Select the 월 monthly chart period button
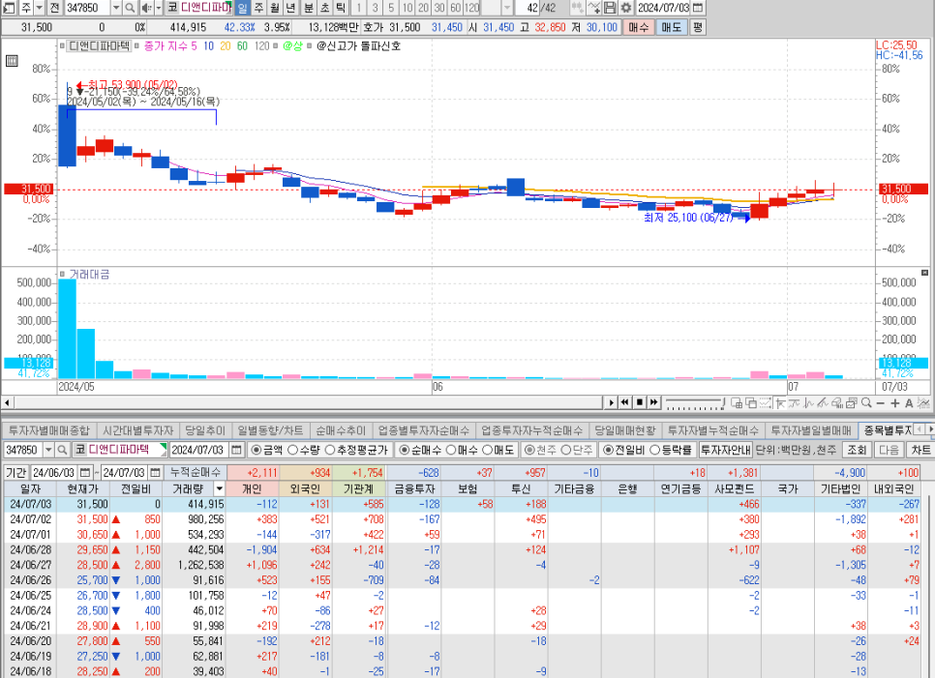This screenshot has height=678, width=935. pyautogui.click(x=274, y=8)
